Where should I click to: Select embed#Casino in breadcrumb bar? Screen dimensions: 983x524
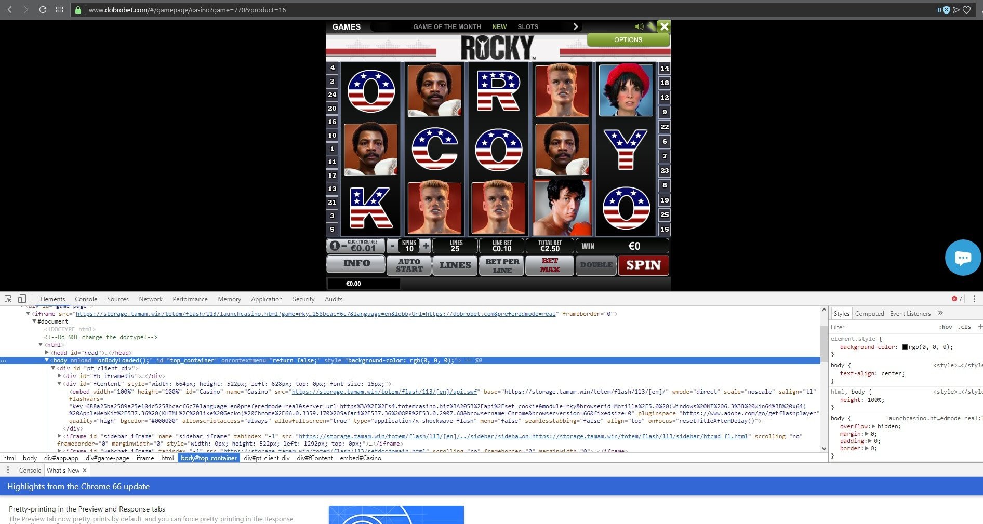point(361,458)
